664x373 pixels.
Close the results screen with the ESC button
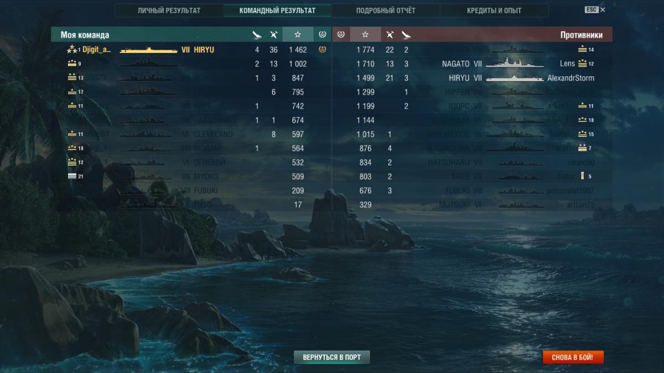[x=595, y=10]
